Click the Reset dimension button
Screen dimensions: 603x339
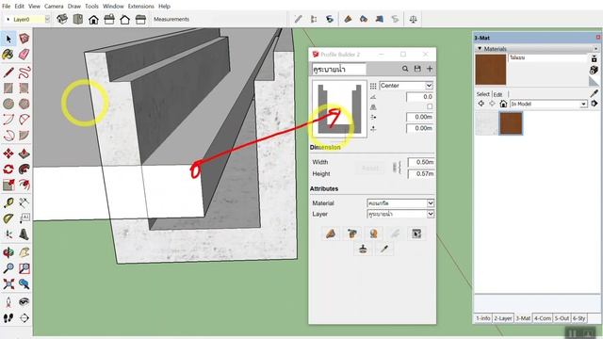(x=370, y=168)
